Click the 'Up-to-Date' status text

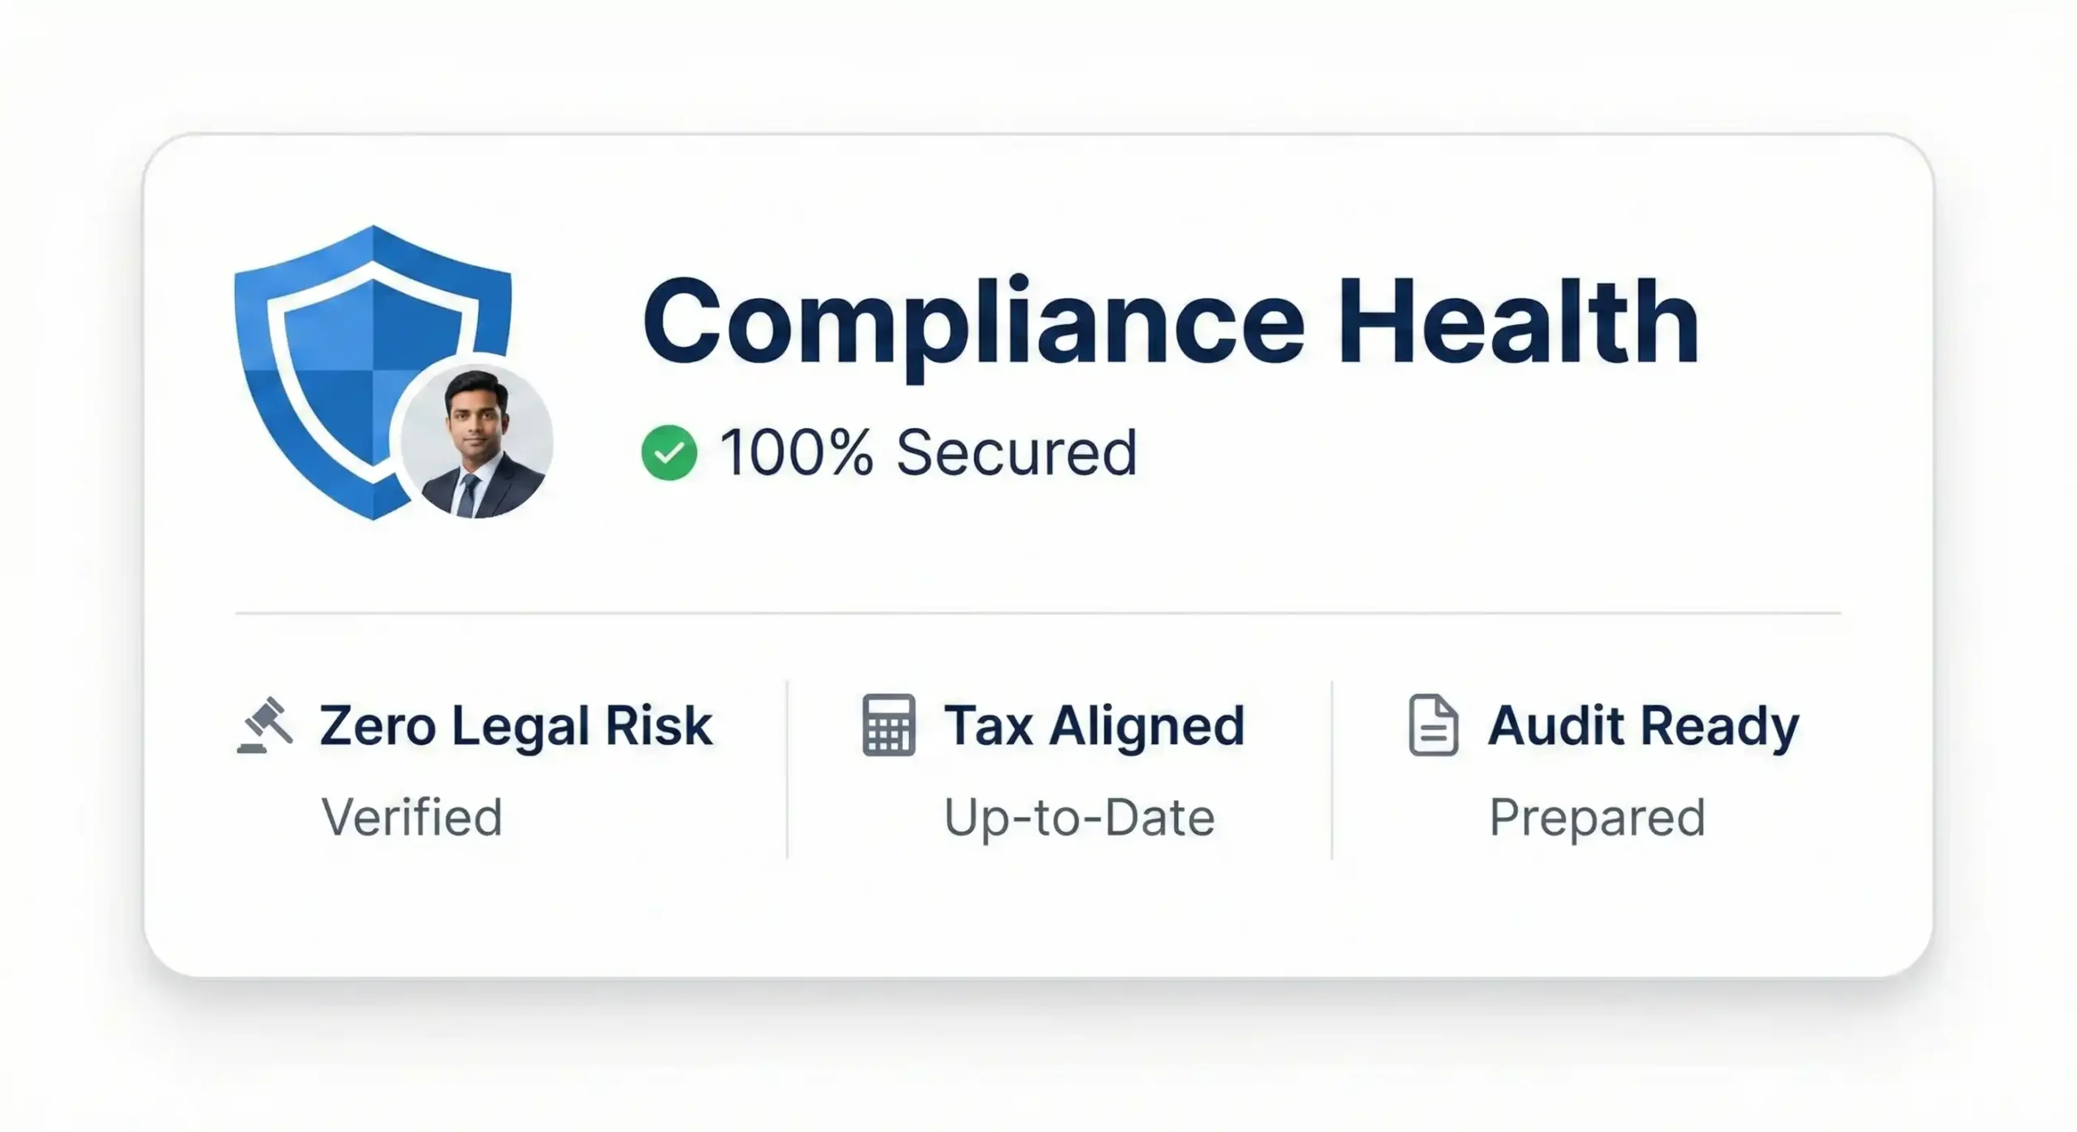(1079, 817)
